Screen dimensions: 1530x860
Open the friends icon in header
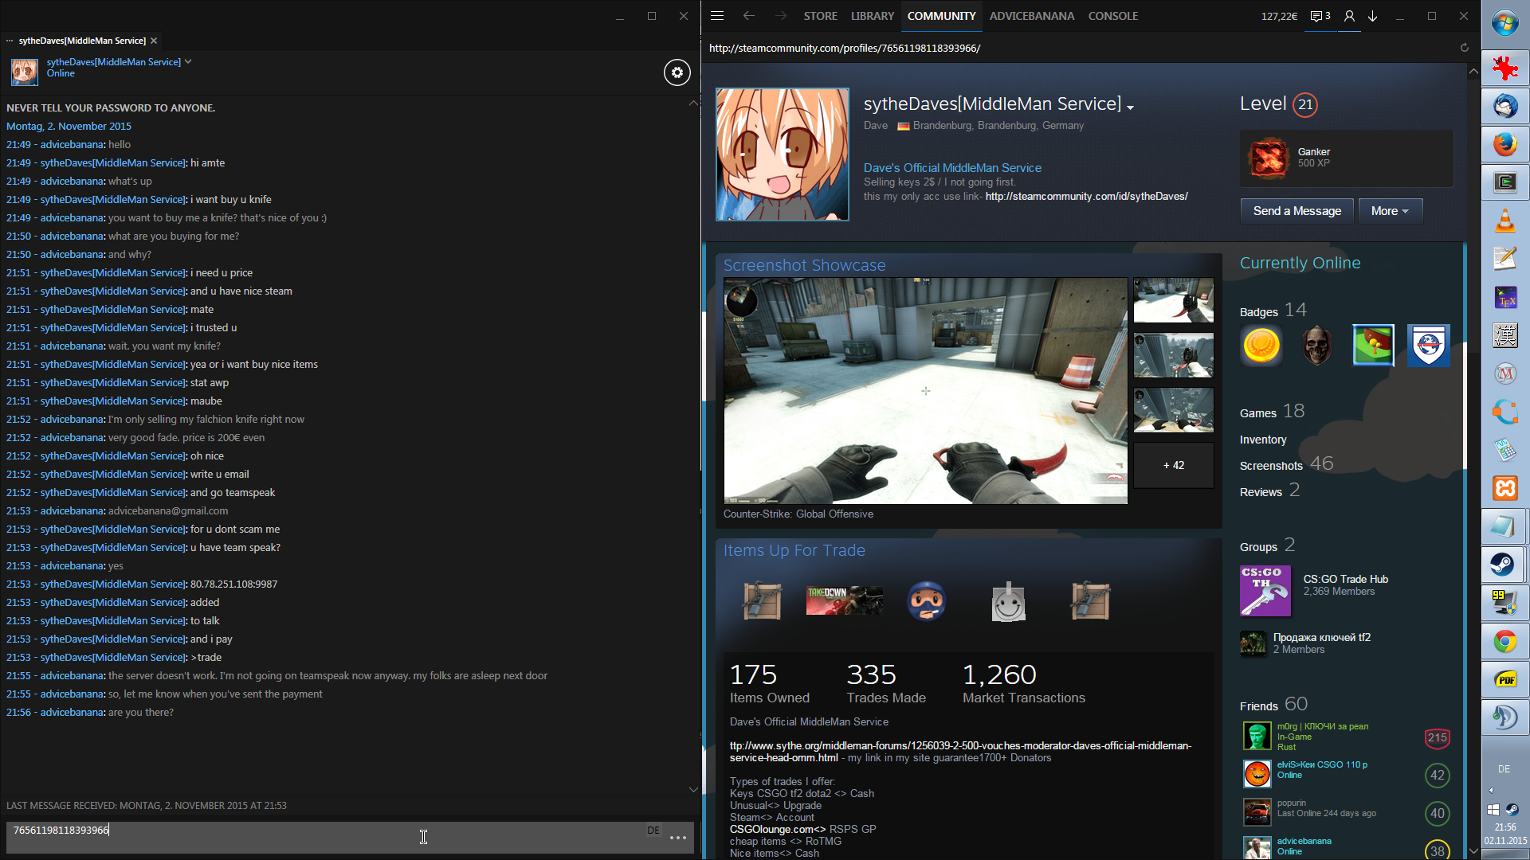[1349, 16]
